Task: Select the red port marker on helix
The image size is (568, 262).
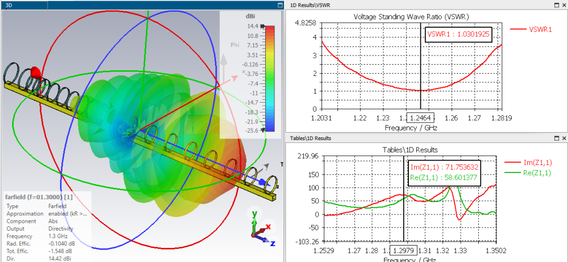Action: [x=35, y=71]
